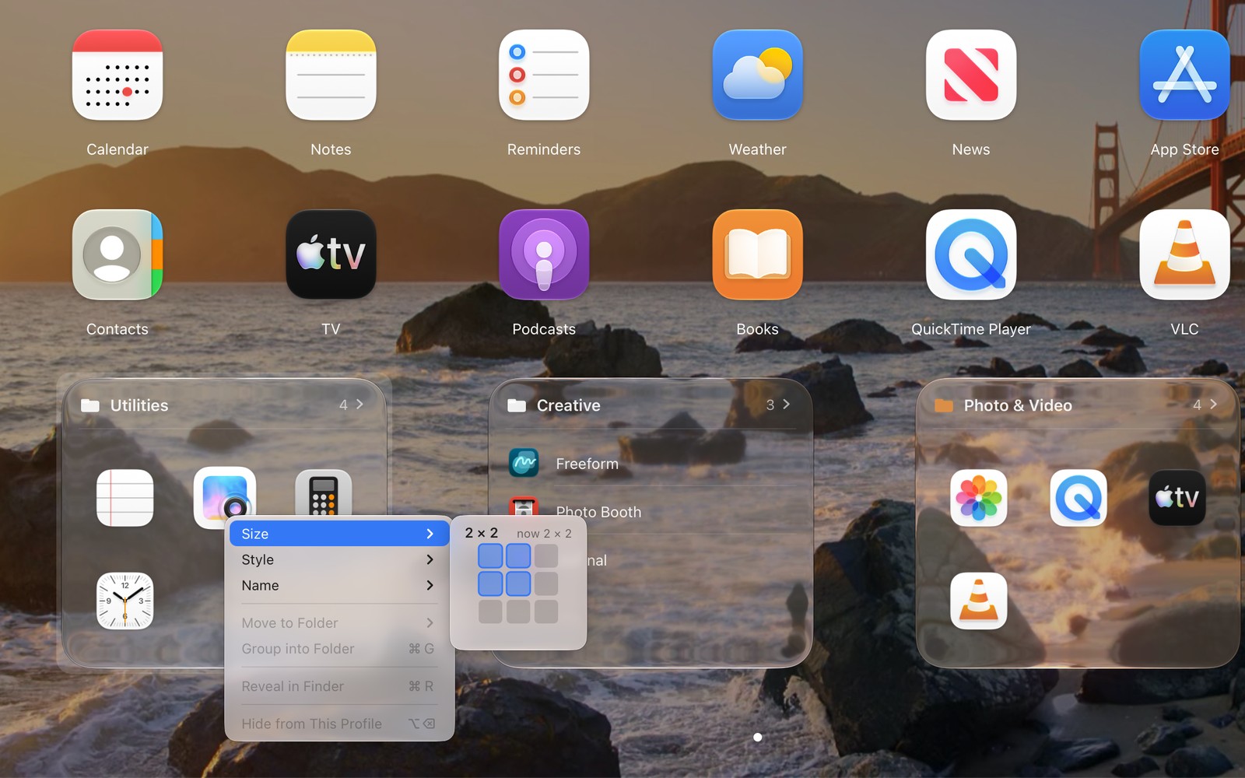Open the Calendar app
The height and width of the screenshot is (778, 1245).
pyautogui.click(x=117, y=75)
